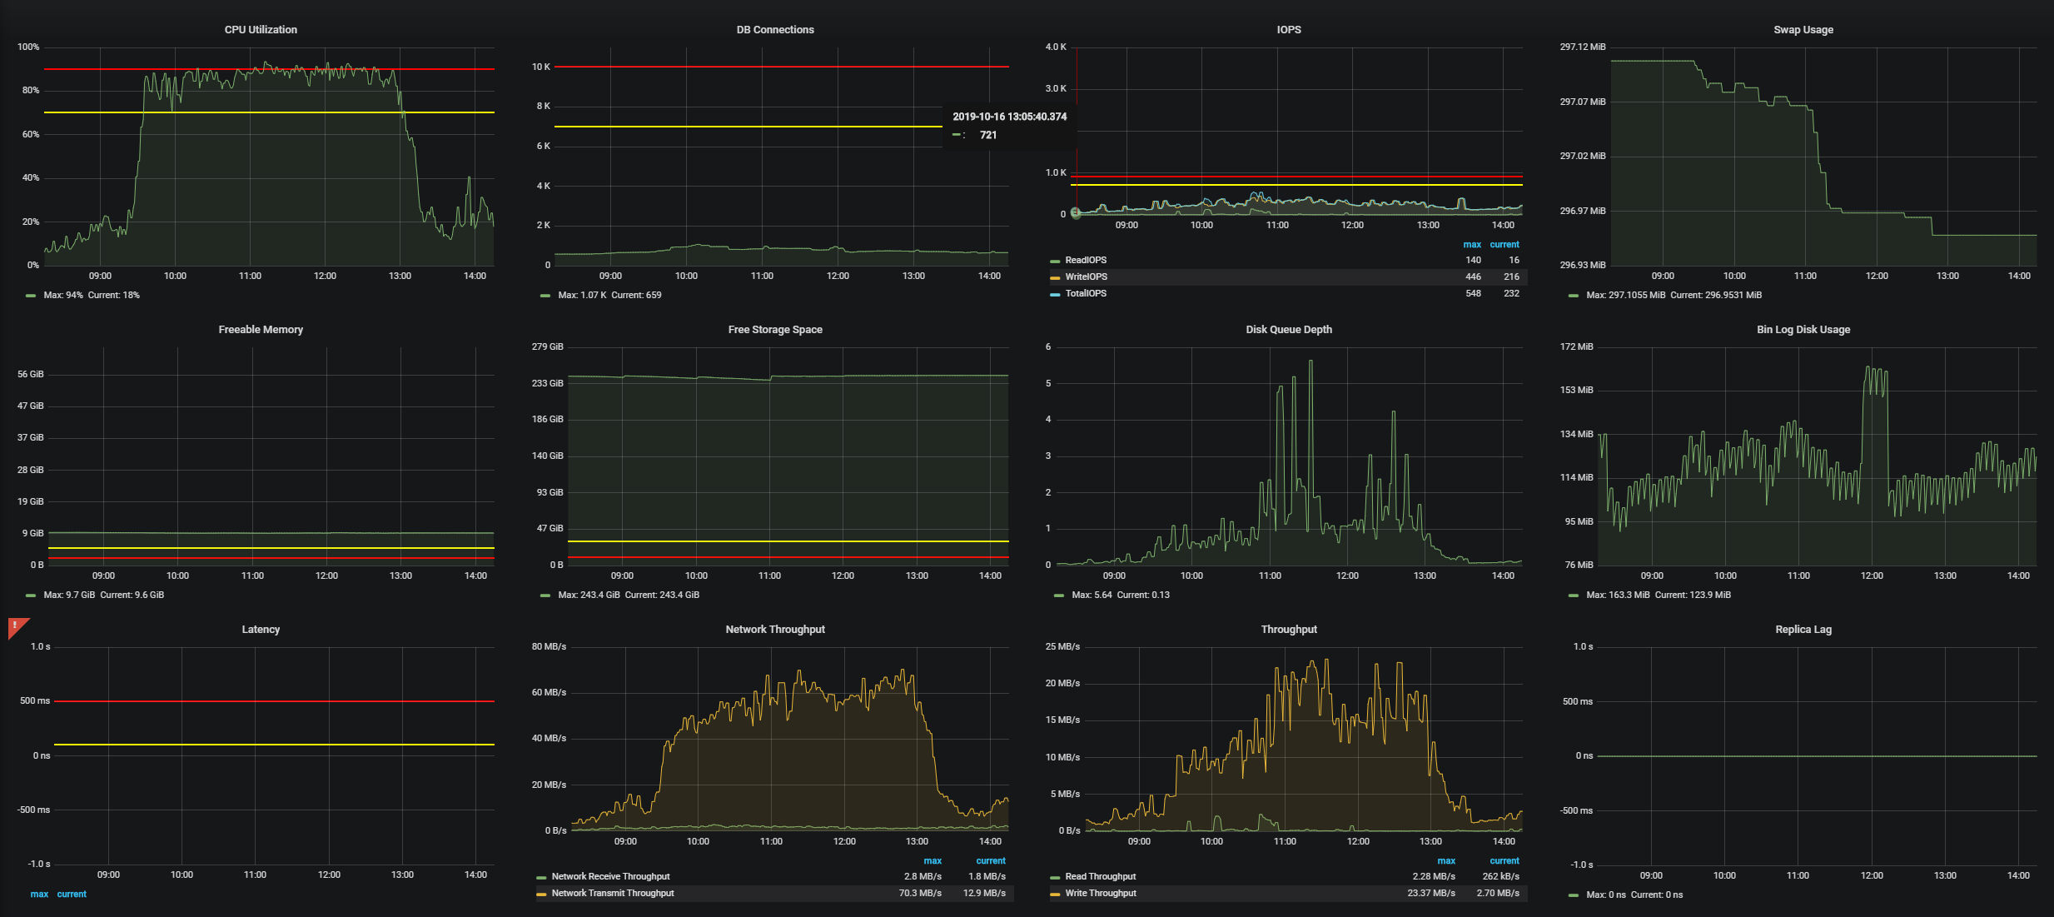2054x917 pixels.
Task: Click the Write Throughput legend color dash
Action: [1055, 894]
